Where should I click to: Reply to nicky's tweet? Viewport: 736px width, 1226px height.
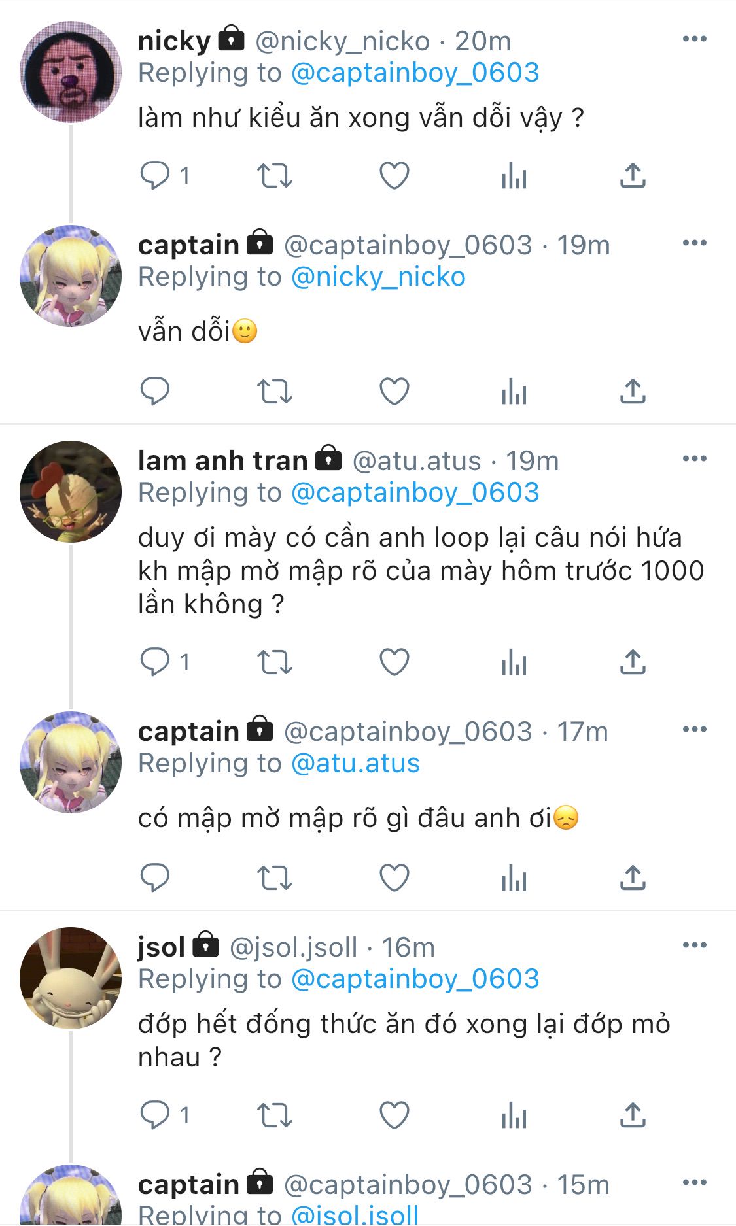155,175
